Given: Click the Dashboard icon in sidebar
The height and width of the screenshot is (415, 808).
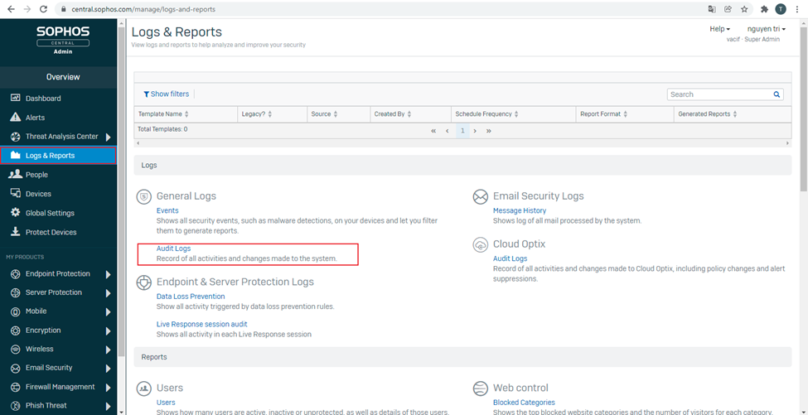Looking at the screenshot, I should pyautogui.click(x=16, y=99).
